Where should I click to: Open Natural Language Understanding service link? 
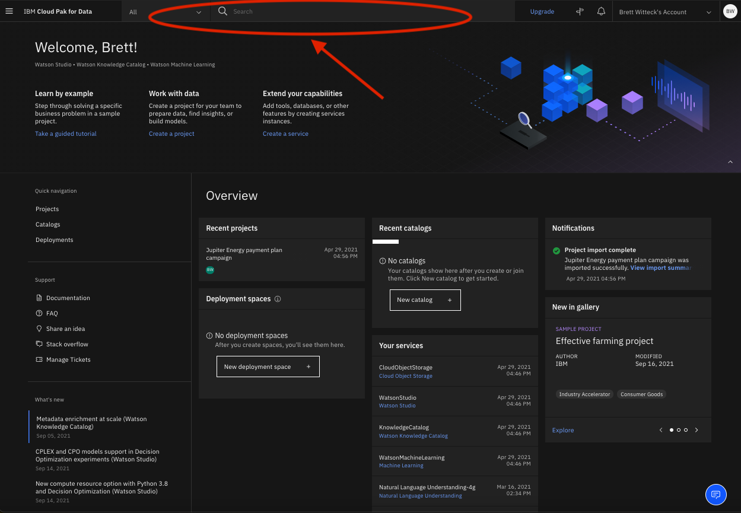pyautogui.click(x=421, y=496)
